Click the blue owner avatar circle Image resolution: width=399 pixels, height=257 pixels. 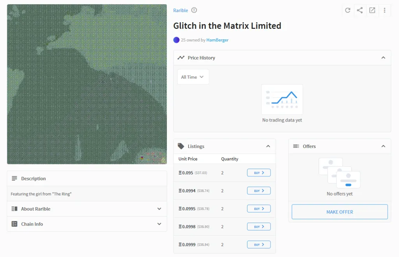177,40
